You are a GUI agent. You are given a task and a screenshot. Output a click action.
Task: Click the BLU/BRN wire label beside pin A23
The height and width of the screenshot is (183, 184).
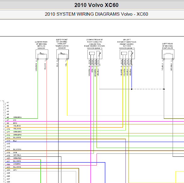coord(17,167)
